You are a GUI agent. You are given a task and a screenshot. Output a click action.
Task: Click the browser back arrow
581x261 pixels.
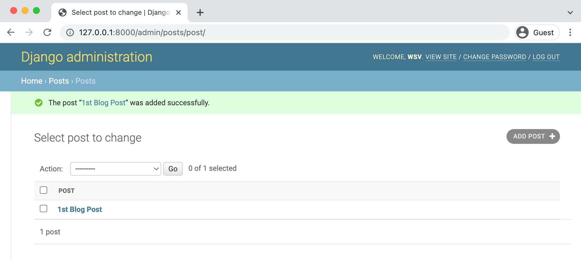coord(11,32)
